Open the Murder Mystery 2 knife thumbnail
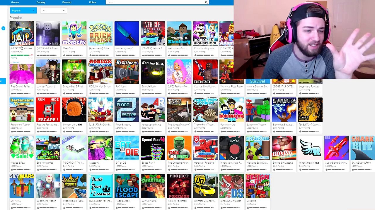The width and height of the screenshot is (375, 210). (127, 33)
